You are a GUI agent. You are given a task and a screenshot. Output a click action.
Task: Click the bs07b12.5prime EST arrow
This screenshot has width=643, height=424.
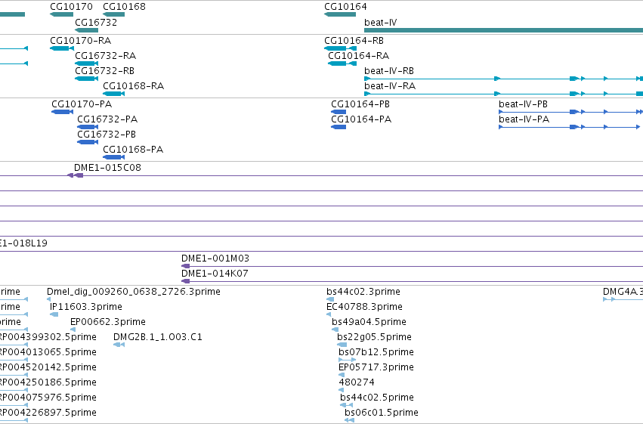pyautogui.click(x=348, y=360)
